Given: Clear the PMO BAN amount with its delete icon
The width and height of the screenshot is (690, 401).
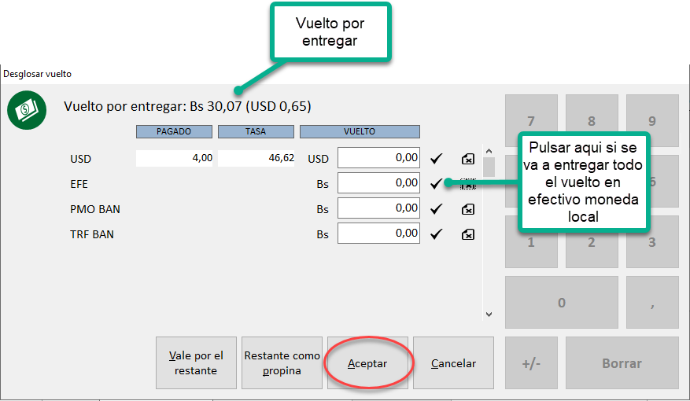Looking at the screenshot, I should tap(467, 209).
